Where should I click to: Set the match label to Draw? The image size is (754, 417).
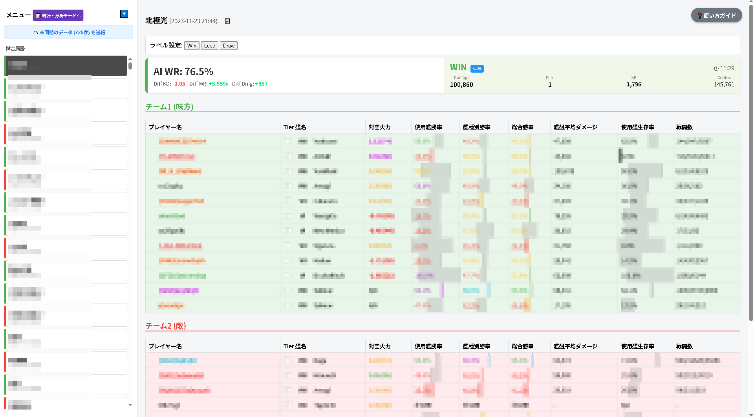[x=229, y=46]
